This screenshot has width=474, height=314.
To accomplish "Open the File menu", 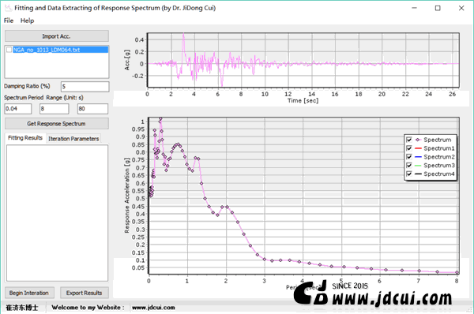I will pos(9,21).
